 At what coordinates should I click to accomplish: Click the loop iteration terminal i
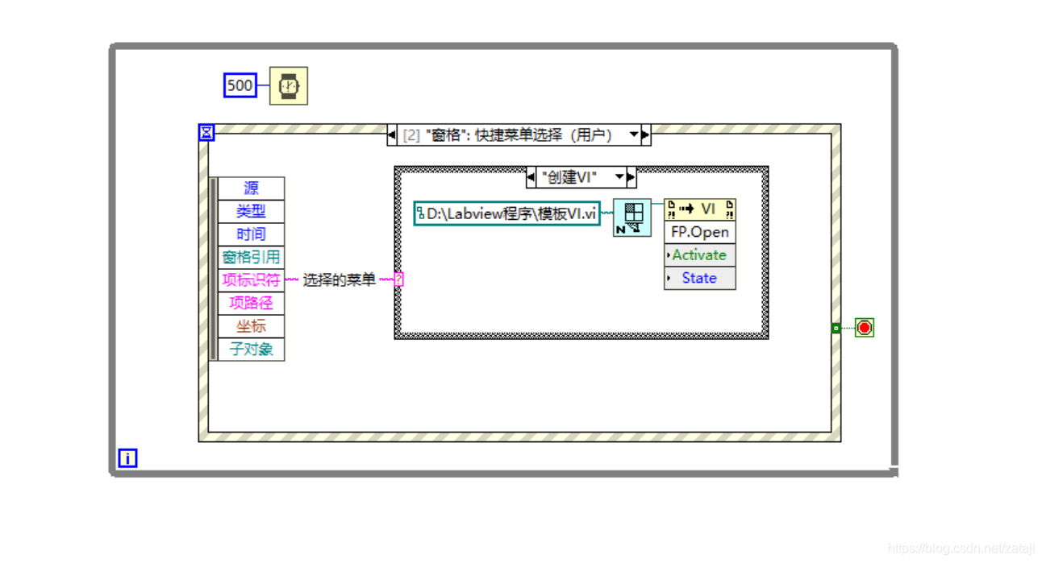point(127,458)
